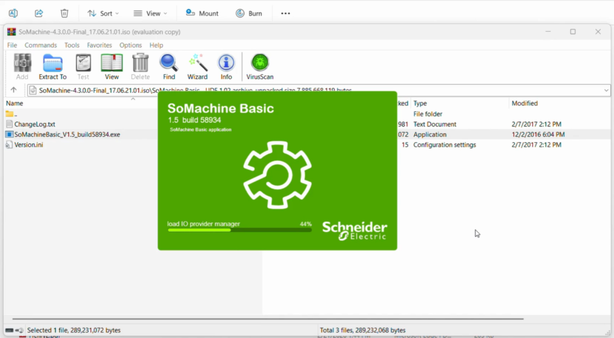The height and width of the screenshot is (338, 614).
Task: Open the Options menu
Action: point(130,45)
